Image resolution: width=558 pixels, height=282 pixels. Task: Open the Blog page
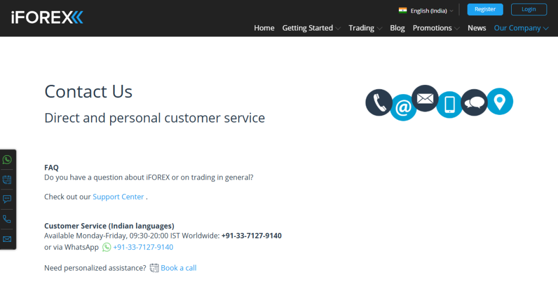pyautogui.click(x=397, y=28)
